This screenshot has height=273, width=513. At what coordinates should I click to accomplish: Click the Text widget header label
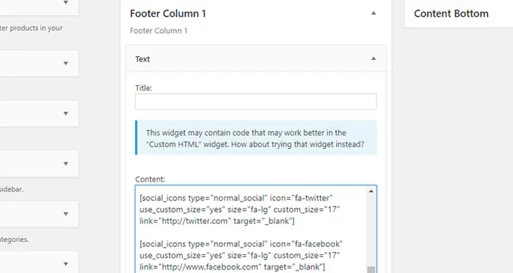coord(142,59)
